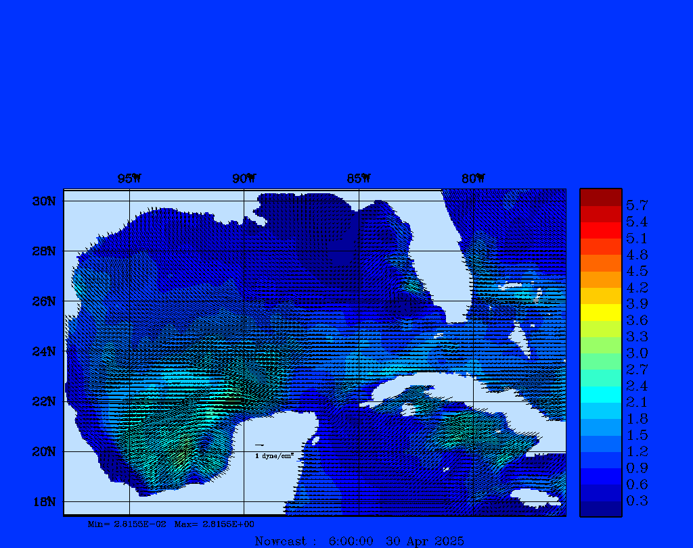This screenshot has width=693, height=548.
Task: Click the 1 dyne/cm² reference arrow
Action: [x=259, y=445]
